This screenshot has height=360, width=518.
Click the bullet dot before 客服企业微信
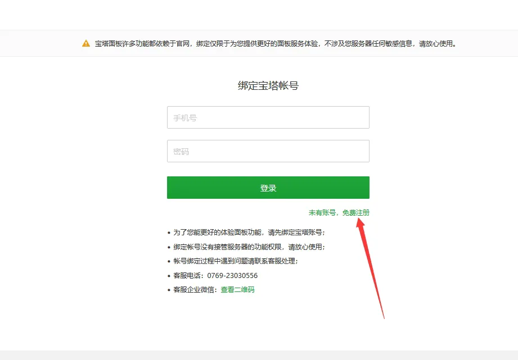tap(169, 290)
